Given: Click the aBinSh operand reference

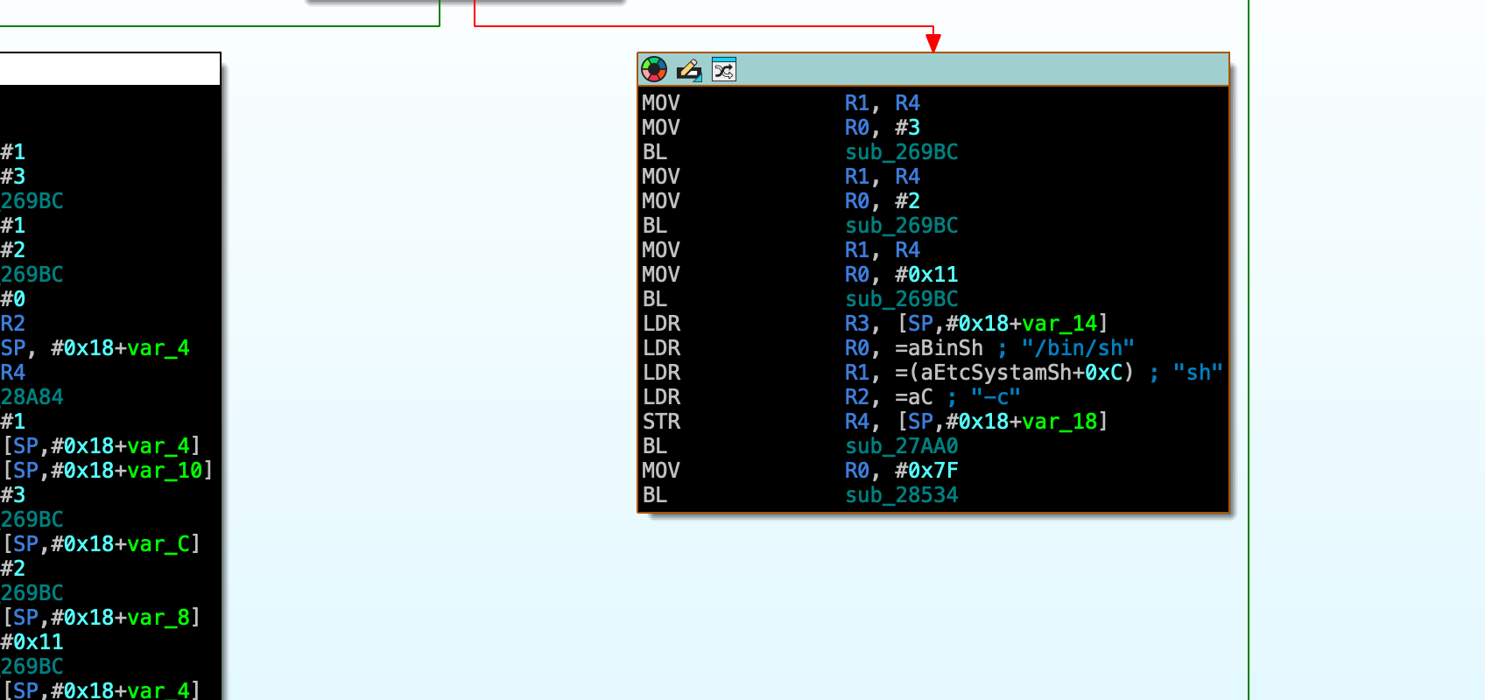Looking at the screenshot, I should point(939,348).
